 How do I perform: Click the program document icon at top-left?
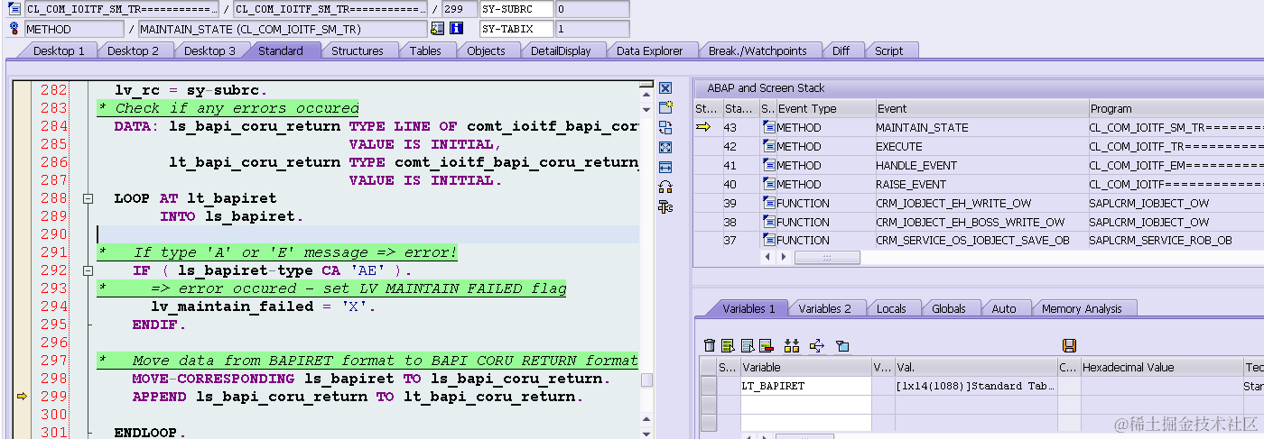(14, 9)
